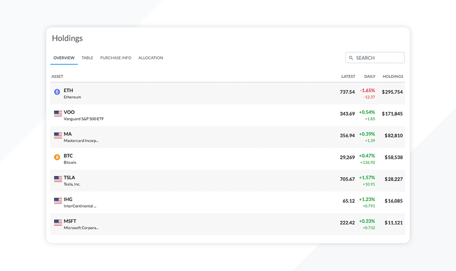This screenshot has height=271, width=456.
Task: Open the Purchase Info tab
Action: click(x=116, y=58)
